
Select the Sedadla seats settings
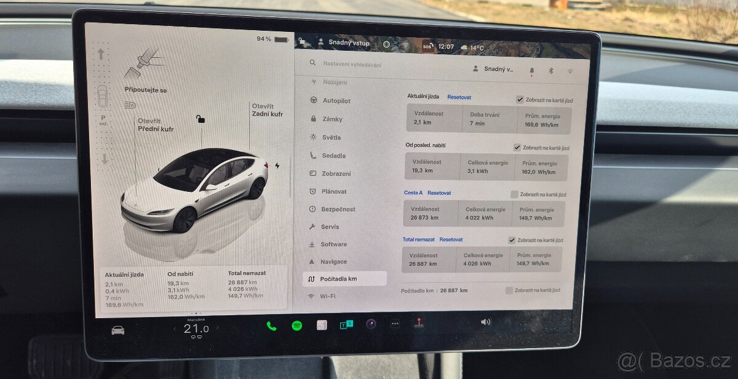pyautogui.click(x=334, y=155)
